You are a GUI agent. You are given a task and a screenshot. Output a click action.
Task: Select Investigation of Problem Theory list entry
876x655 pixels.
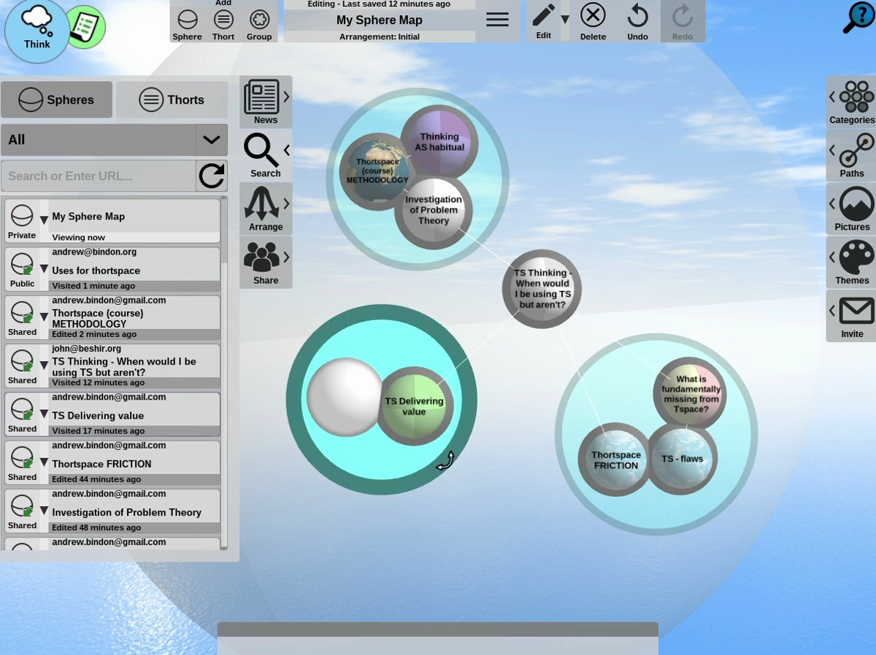112,511
